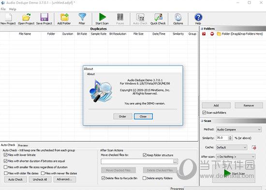The width and height of the screenshot is (266, 190).
Task: Open the Advanced... settings button
Action: 65,179
